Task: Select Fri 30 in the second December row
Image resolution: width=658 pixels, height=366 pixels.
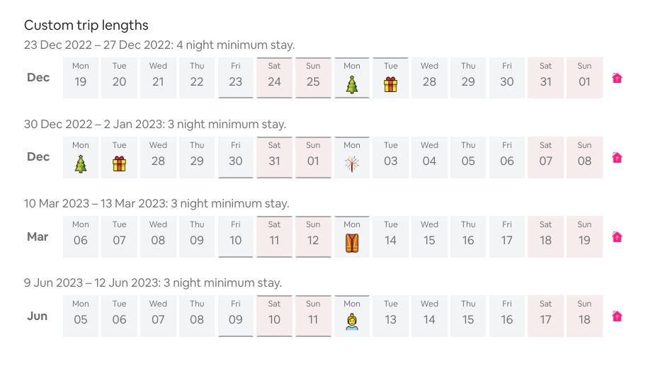Action: tap(235, 157)
